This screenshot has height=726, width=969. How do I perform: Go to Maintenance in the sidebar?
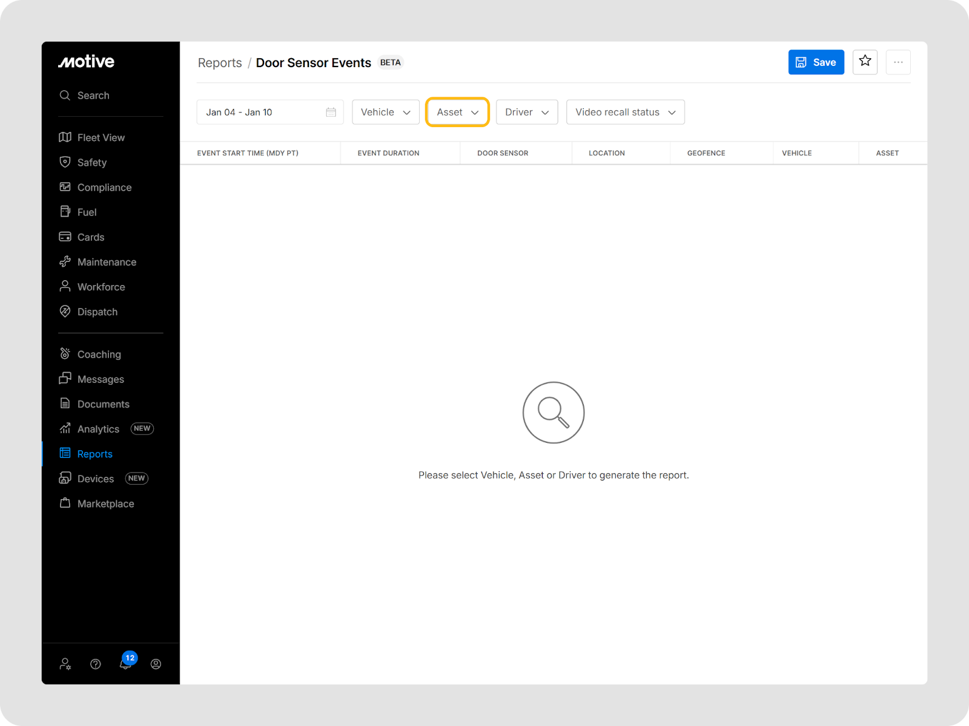point(107,262)
